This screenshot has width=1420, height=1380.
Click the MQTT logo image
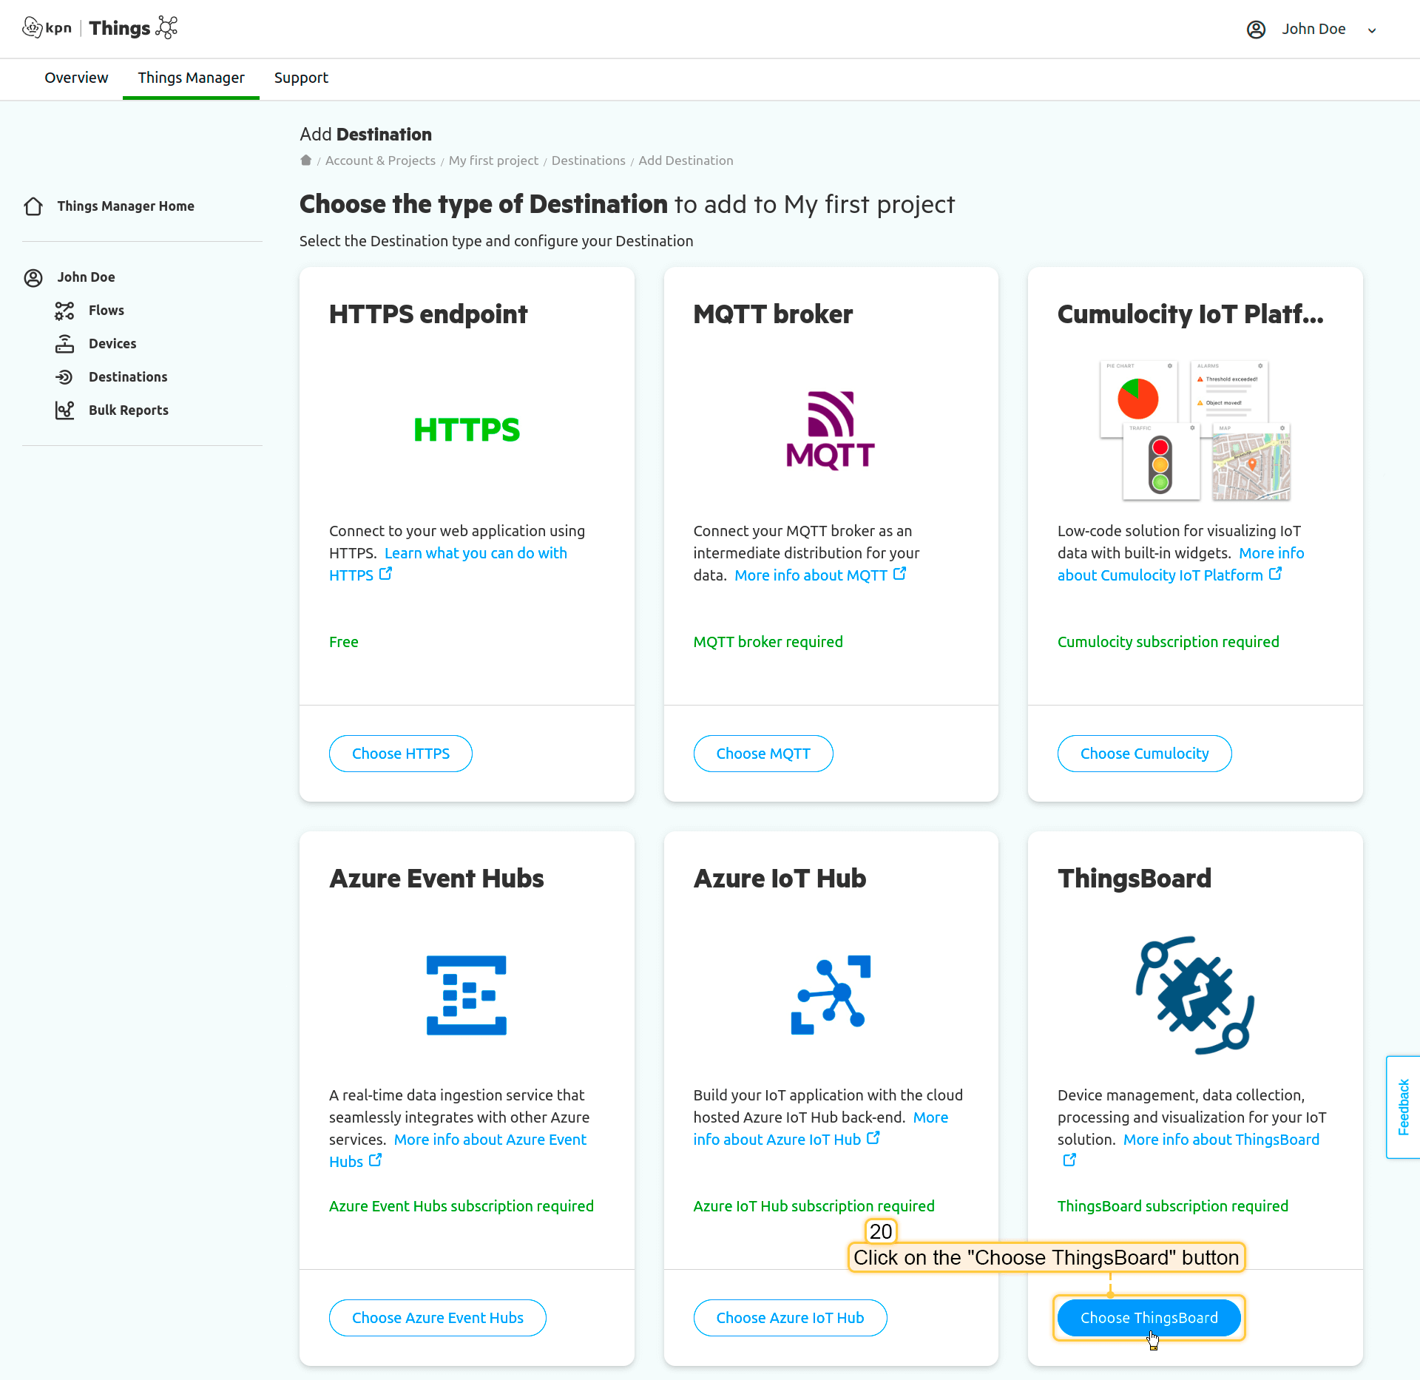pos(830,430)
